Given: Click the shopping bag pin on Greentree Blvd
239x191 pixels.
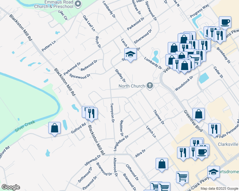Looking at the screenshot, I should 198,114.
